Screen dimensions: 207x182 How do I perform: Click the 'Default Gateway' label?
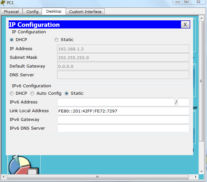[27, 66]
